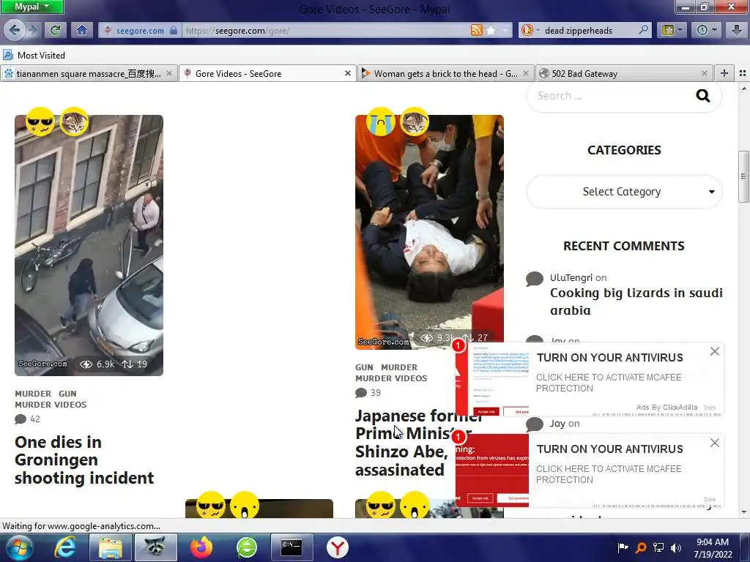Click cat emoji reaction on Groningen post
The width and height of the screenshot is (750, 562).
coord(74,122)
